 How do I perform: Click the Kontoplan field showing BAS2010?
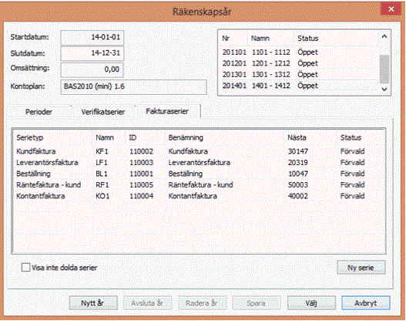coord(133,86)
